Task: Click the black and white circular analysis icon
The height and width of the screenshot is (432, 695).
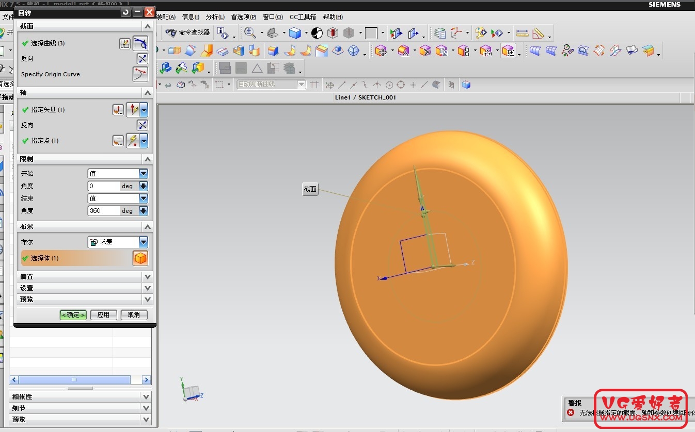Action: (x=317, y=34)
